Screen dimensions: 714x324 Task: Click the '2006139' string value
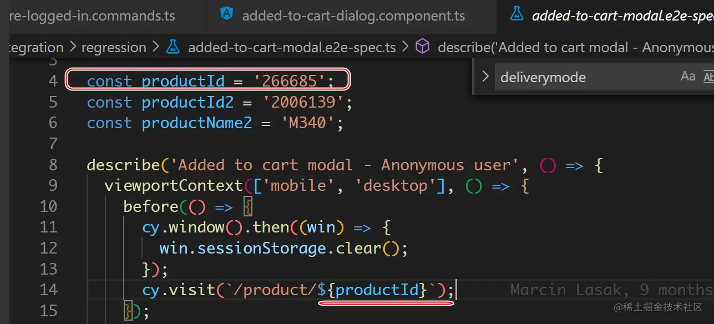[303, 103]
